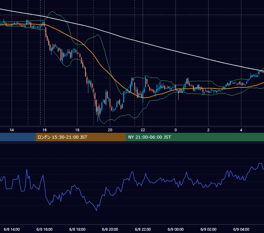This screenshot has width=264, height=233.
Task: Click the '6/8 16:00' label on indicator axis
Action: point(44,229)
